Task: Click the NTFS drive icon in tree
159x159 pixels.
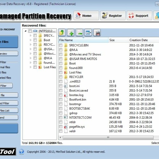Action: 35,31
